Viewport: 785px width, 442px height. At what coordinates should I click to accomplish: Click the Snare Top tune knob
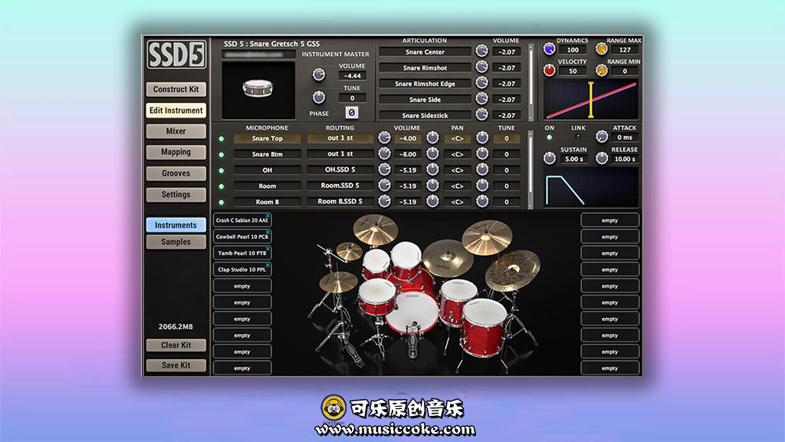(x=482, y=138)
